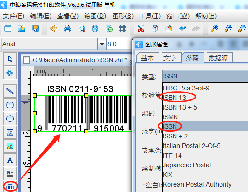This screenshot has width=248, height=192.
Task: Choose ISSN + 2 barcode type
Action: tap(205, 136)
